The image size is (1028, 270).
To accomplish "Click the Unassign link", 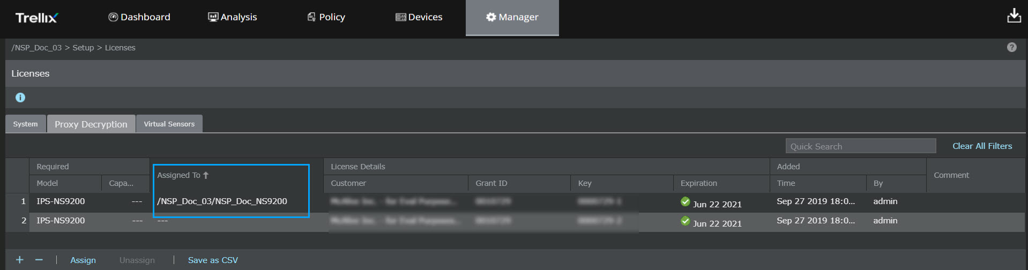I will pyautogui.click(x=137, y=260).
